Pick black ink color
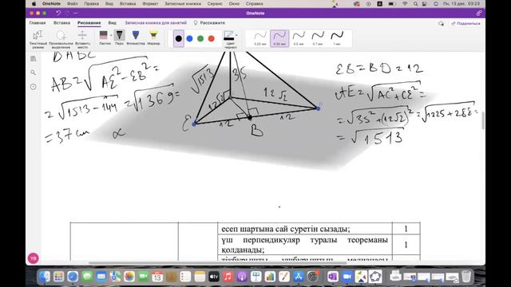Screen dimensions: 511x287 [x=179, y=38]
